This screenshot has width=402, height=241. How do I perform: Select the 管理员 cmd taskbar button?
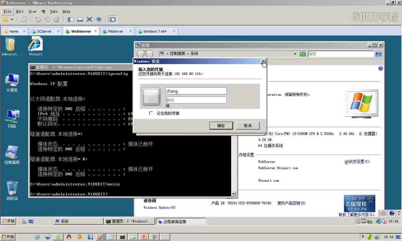[x=129, y=221]
